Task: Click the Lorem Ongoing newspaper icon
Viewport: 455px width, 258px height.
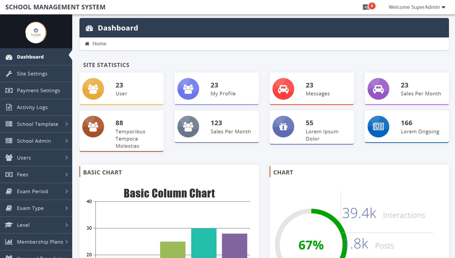Action: (379, 127)
